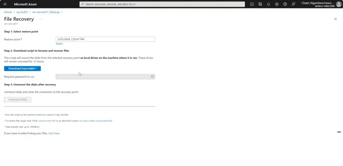Click the Restore point field

[105, 39]
